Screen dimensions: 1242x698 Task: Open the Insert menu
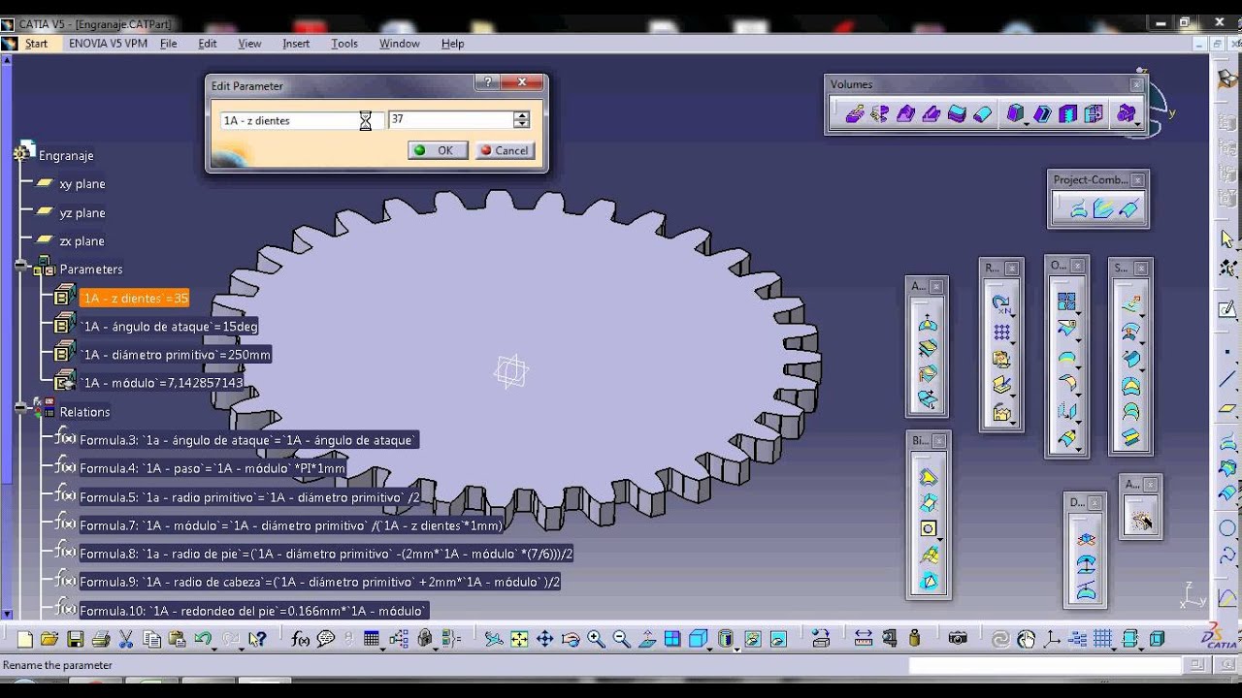click(x=296, y=44)
